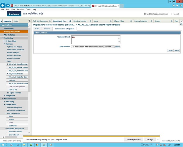Image resolution: width=183 pixels, height=147 pixels.
Task: Collapse the Applications section
Action: point(1,25)
